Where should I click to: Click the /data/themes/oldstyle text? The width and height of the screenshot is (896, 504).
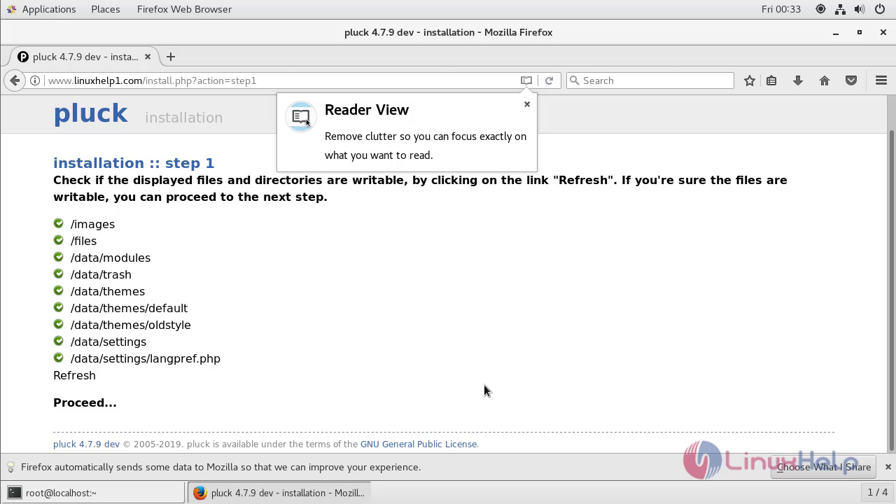click(130, 325)
